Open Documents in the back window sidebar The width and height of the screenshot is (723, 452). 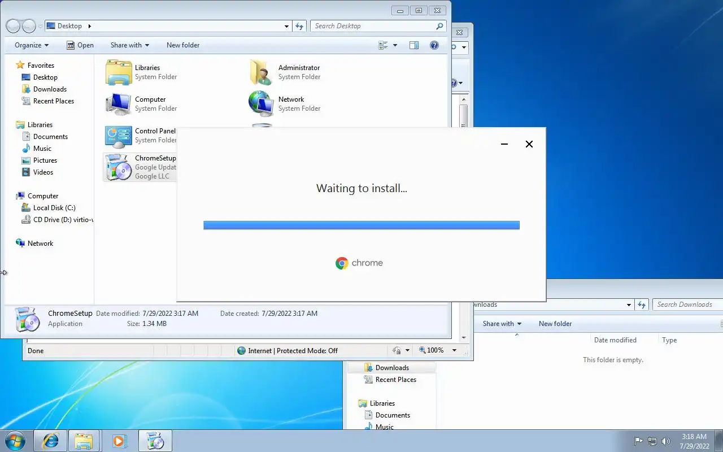[x=393, y=415]
